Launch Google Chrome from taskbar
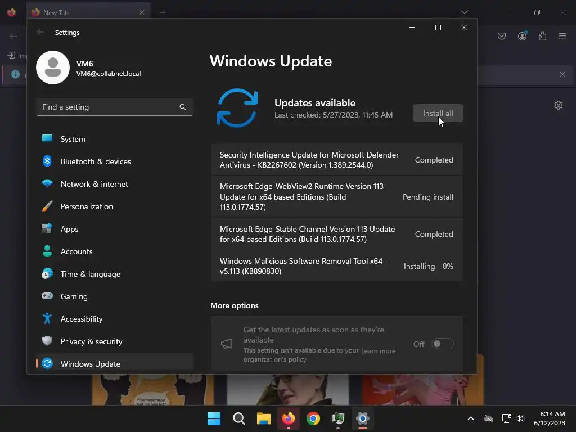Viewport: 576px width, 432px height. [x=313, y=418]
